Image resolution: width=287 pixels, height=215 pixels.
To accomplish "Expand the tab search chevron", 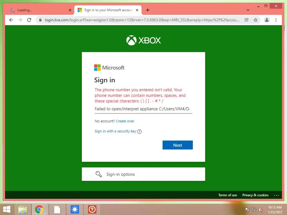I will coord(248,10).
